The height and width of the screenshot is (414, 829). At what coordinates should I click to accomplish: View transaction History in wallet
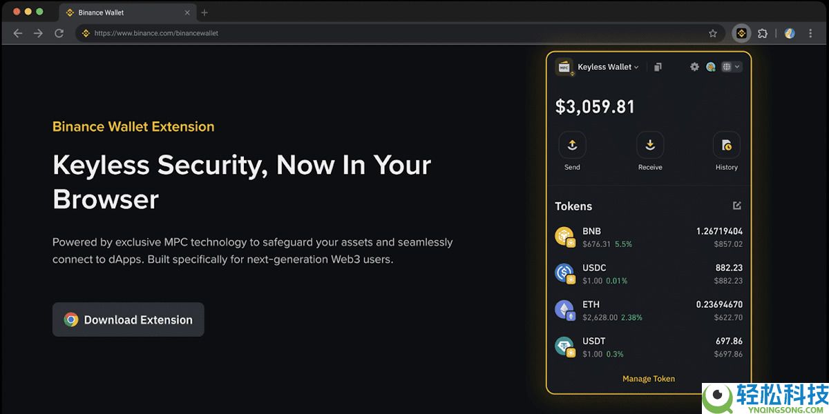pyautogui.click(x=726, y=146)
